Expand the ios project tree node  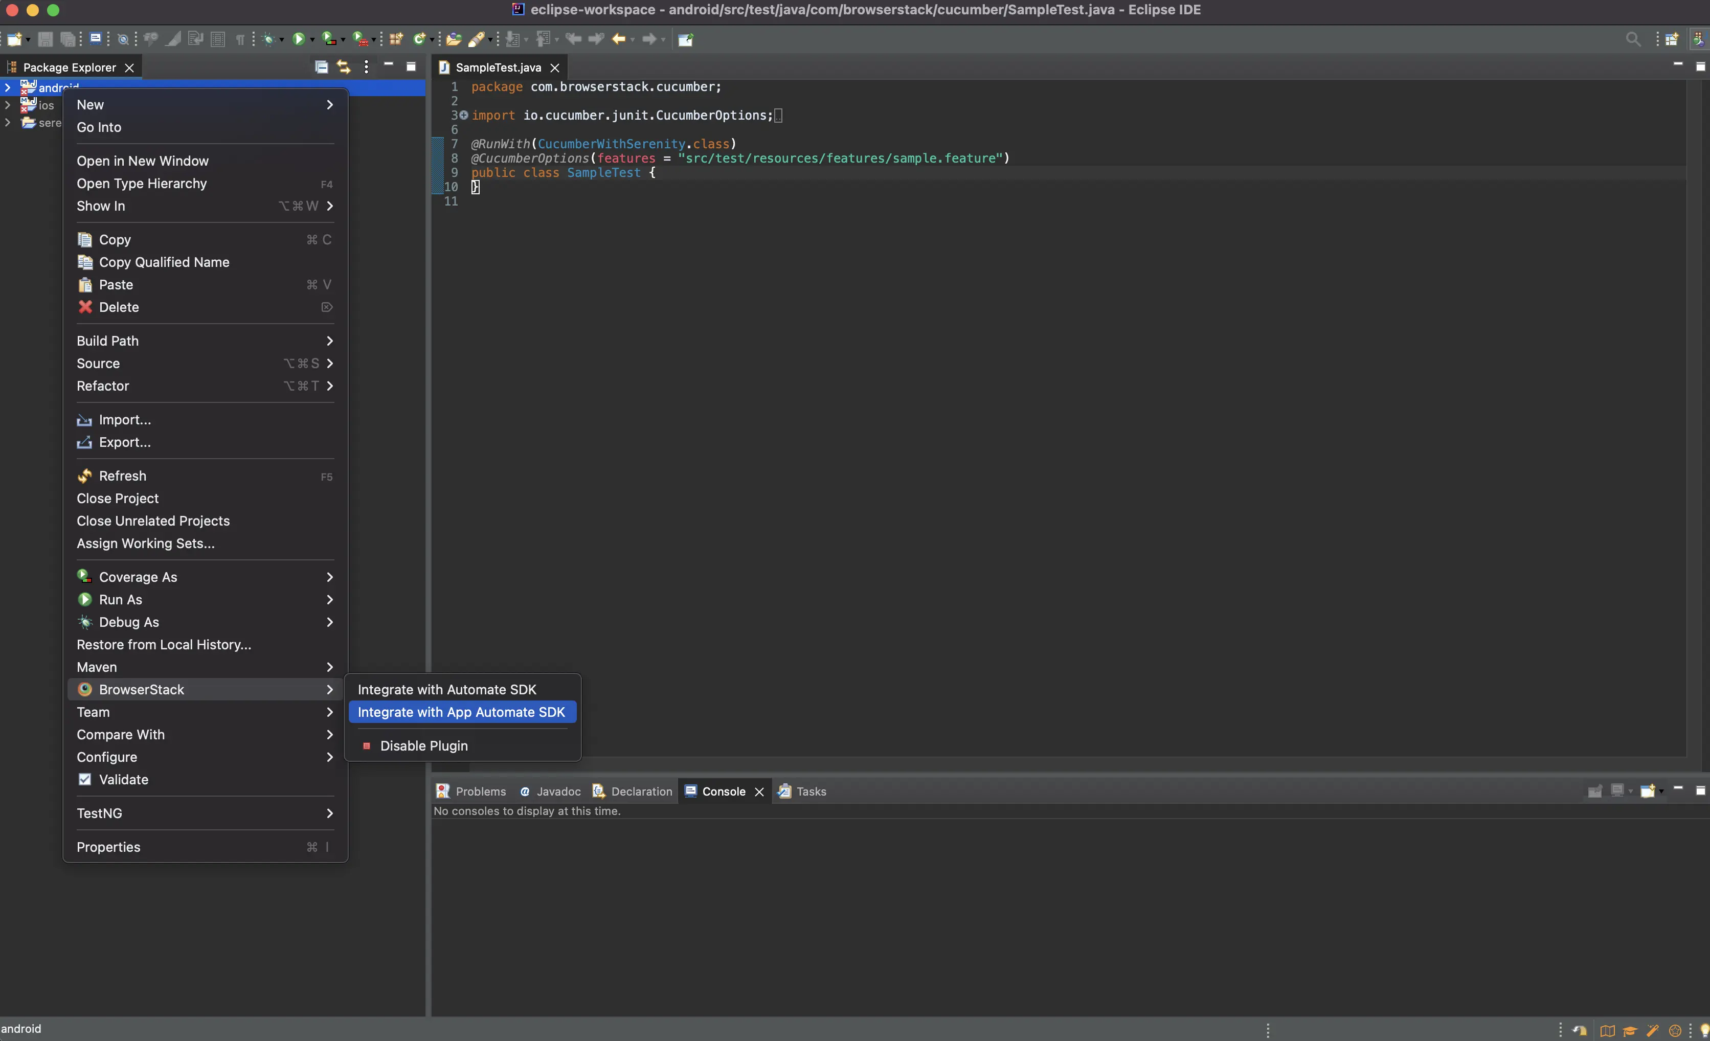coord(8,105)
